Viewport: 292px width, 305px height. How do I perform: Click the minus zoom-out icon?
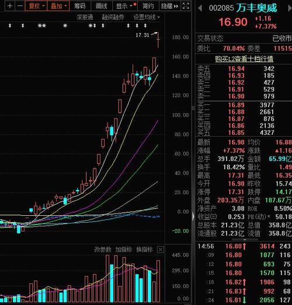(x=20, y=6)
